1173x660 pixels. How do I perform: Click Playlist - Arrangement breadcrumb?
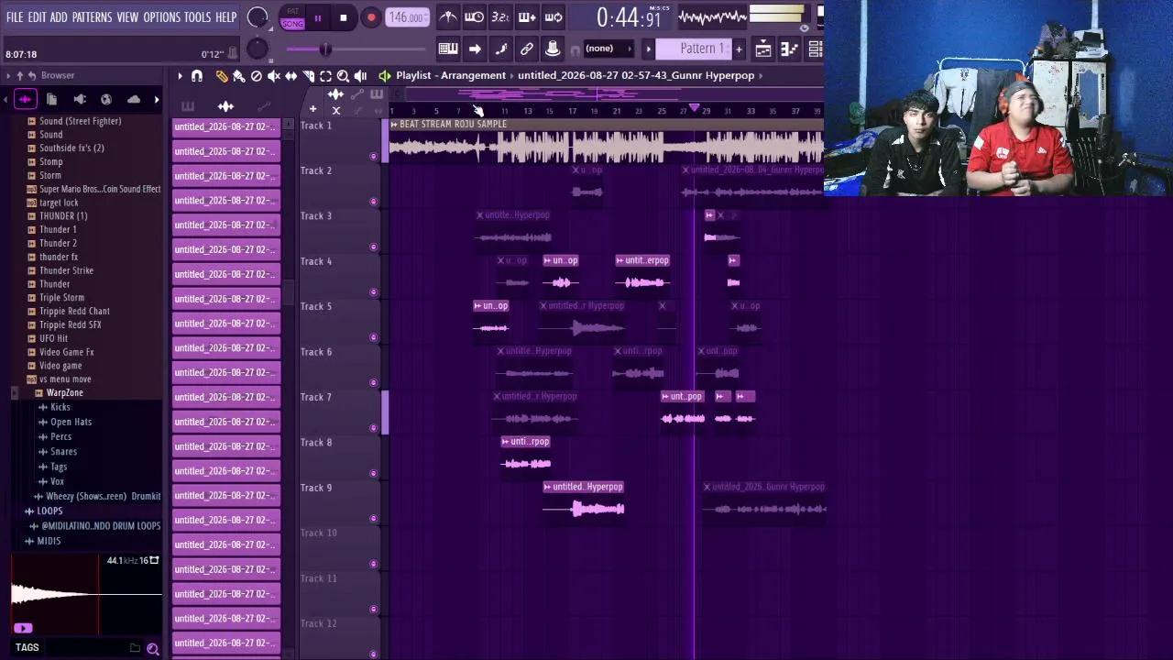click(x=451, y=76)
